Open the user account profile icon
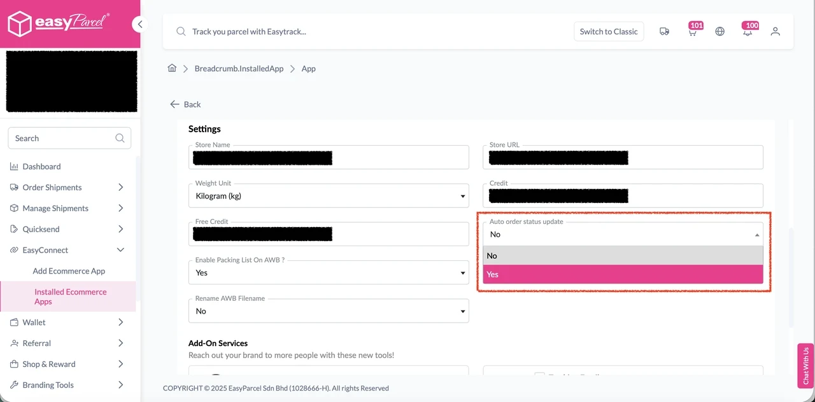 click(x=775, y=31)
